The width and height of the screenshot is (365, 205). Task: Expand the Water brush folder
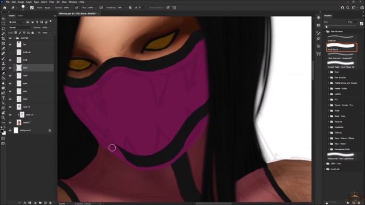click(x=328, y=110)
